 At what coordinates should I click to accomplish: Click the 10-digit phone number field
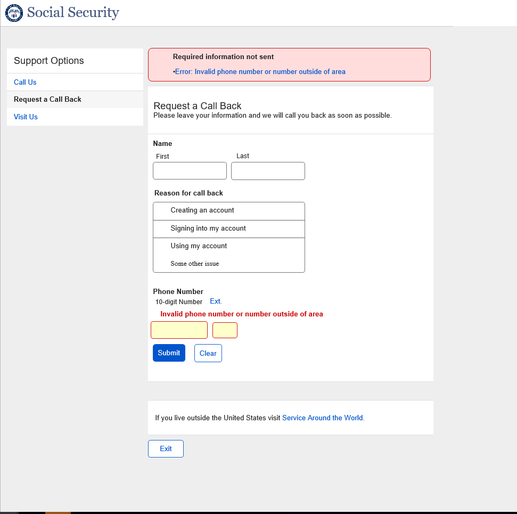(179, 330)
